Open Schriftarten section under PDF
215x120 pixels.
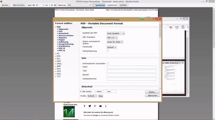(64, 46)
